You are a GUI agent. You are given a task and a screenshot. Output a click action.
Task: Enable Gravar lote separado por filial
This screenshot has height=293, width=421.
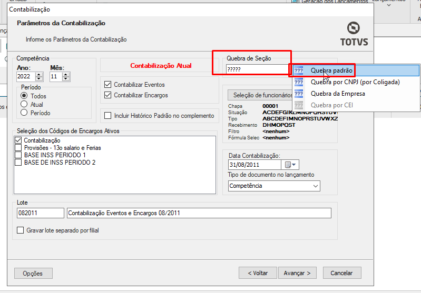[x=20, y=230]
